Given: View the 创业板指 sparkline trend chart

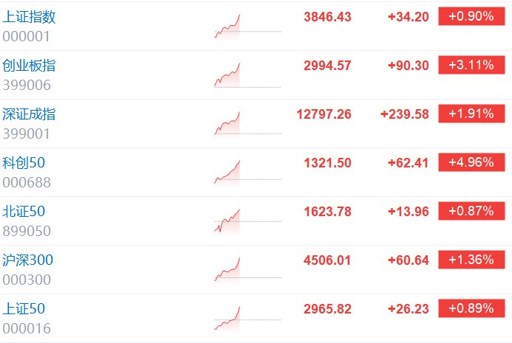Looking at the screenshot, I should coord(248,75).
